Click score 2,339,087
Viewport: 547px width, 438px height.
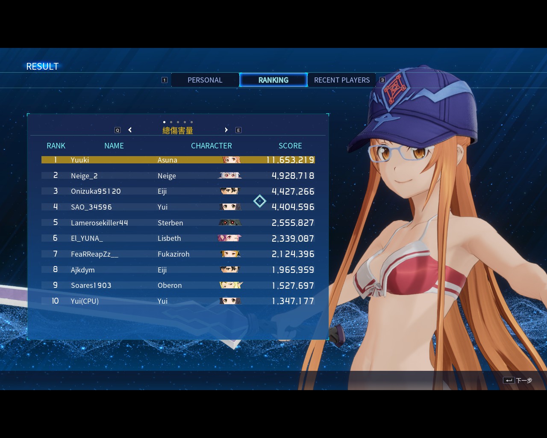(x=293, y=239)
